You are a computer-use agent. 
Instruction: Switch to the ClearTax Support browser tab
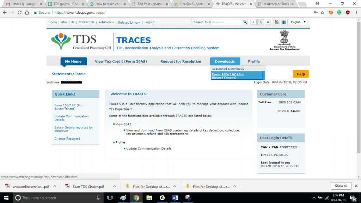point(192,4)
